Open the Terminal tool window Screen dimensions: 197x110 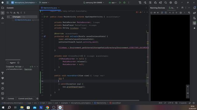[2, 94]
